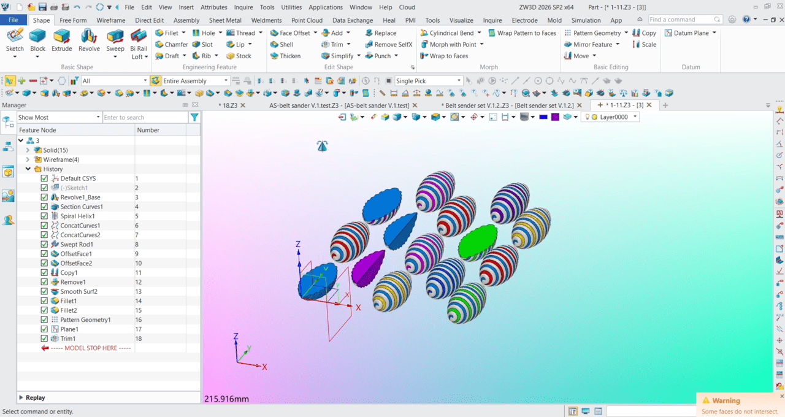
Task: Open the Show Most dropdown
Action: click(98, 117)
